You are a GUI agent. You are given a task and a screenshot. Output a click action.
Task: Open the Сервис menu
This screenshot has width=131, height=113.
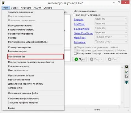pyautogui.click(x=15, y=8)
